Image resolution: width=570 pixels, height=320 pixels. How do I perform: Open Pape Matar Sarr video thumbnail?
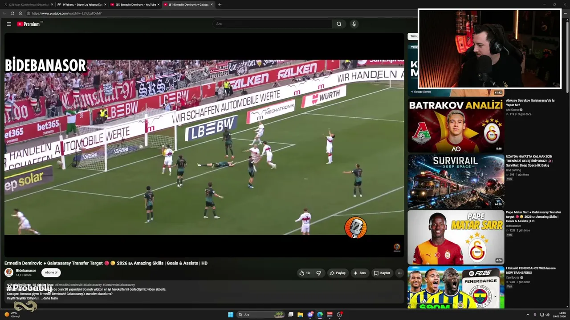click(x=456, y=237)
